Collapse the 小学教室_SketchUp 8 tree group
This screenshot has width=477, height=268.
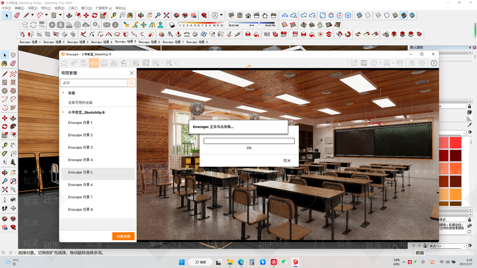point(63,112)
